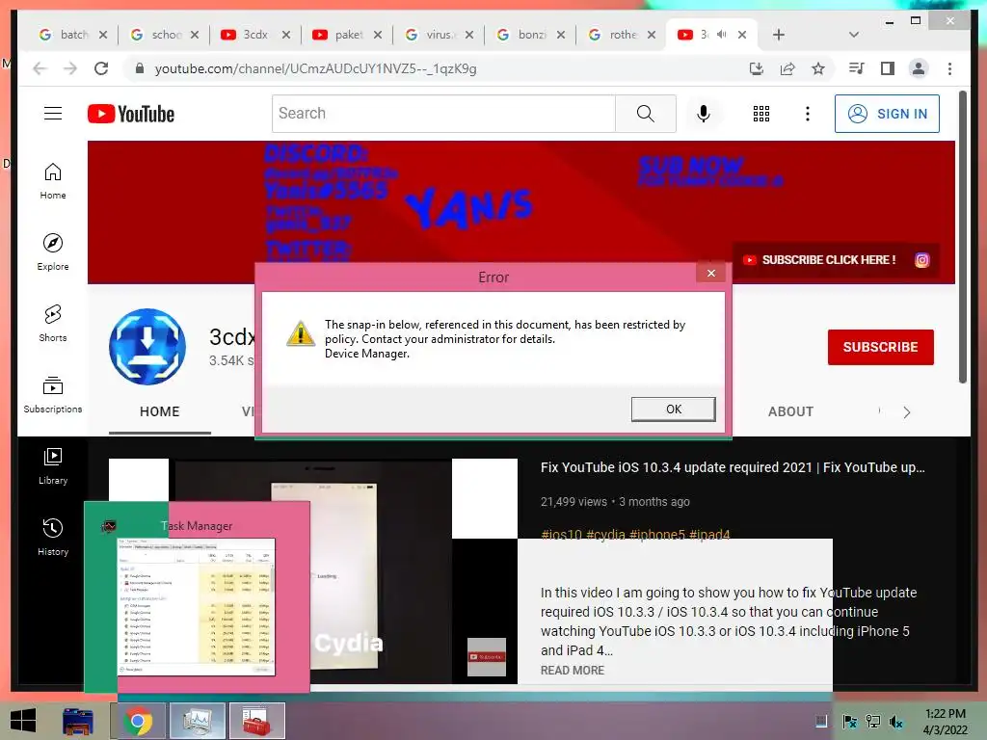This screenshot has width=987, height=740.
Task: Click OK in the Error dialog
Action: click(x=674, y=409)
